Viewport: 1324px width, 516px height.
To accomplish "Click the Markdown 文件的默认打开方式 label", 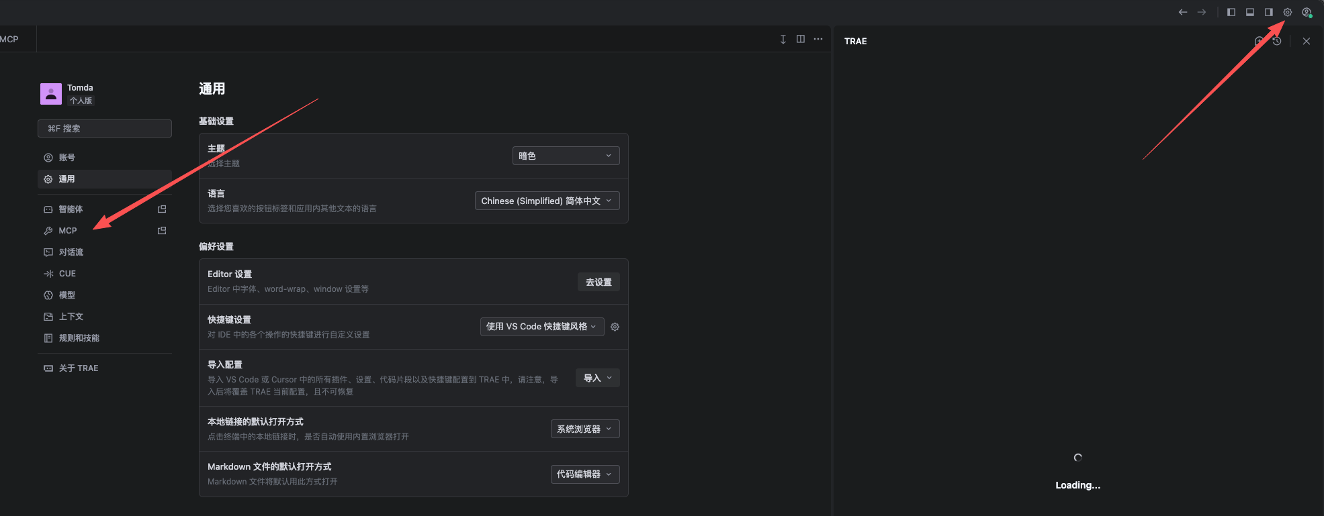I will click(x=269, y=467).
